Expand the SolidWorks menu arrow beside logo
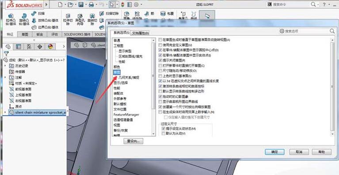339x175 pixels. coord(47,4)
